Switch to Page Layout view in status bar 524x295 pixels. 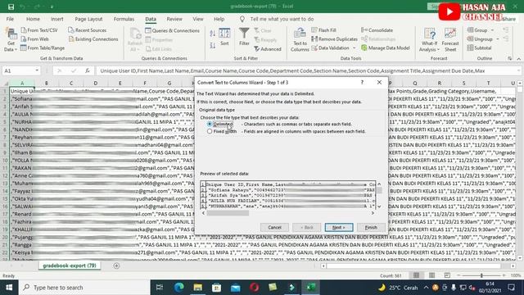coord(431,275)
